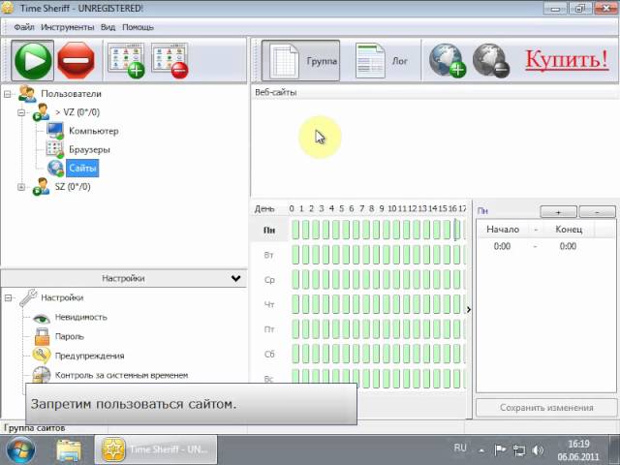
Task: Open the Файл menu
Action: [x=24, y=27]
